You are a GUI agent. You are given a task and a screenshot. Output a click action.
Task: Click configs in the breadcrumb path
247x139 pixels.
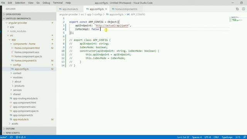coord(98,14)
